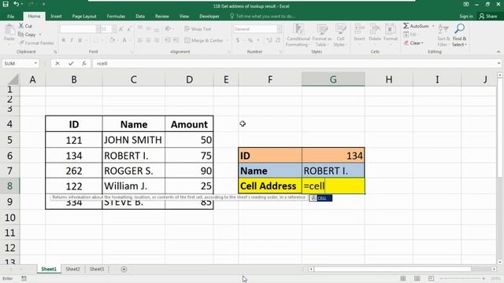Click the Decrease Font Size icon
The image size is (504, 283).
129,29
